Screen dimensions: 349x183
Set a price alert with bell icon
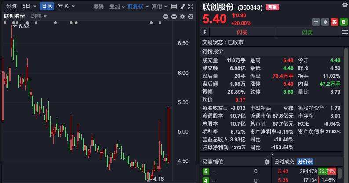point(325,22)
